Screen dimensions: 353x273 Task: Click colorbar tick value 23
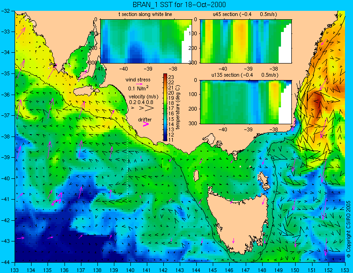[x=171, y=77]
